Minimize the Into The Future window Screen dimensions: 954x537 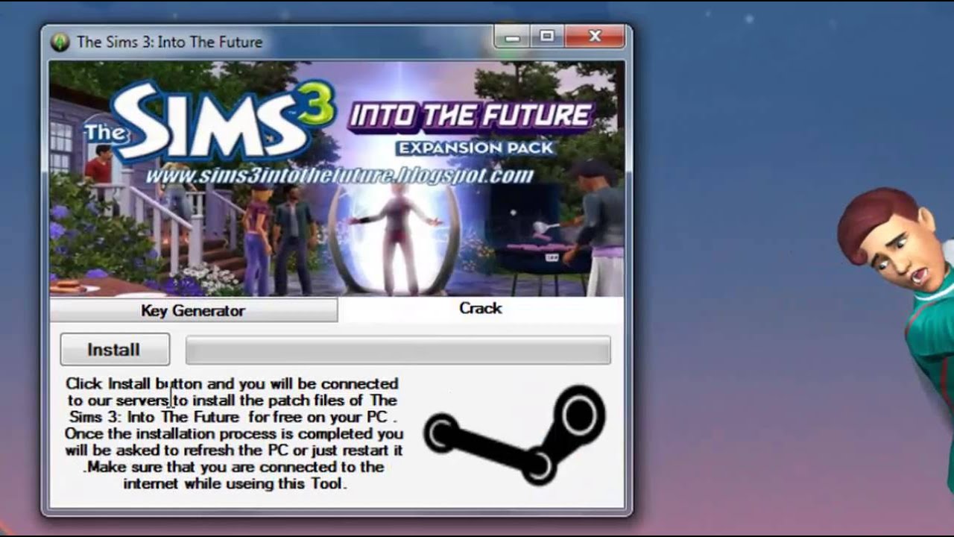coord(512,36)
